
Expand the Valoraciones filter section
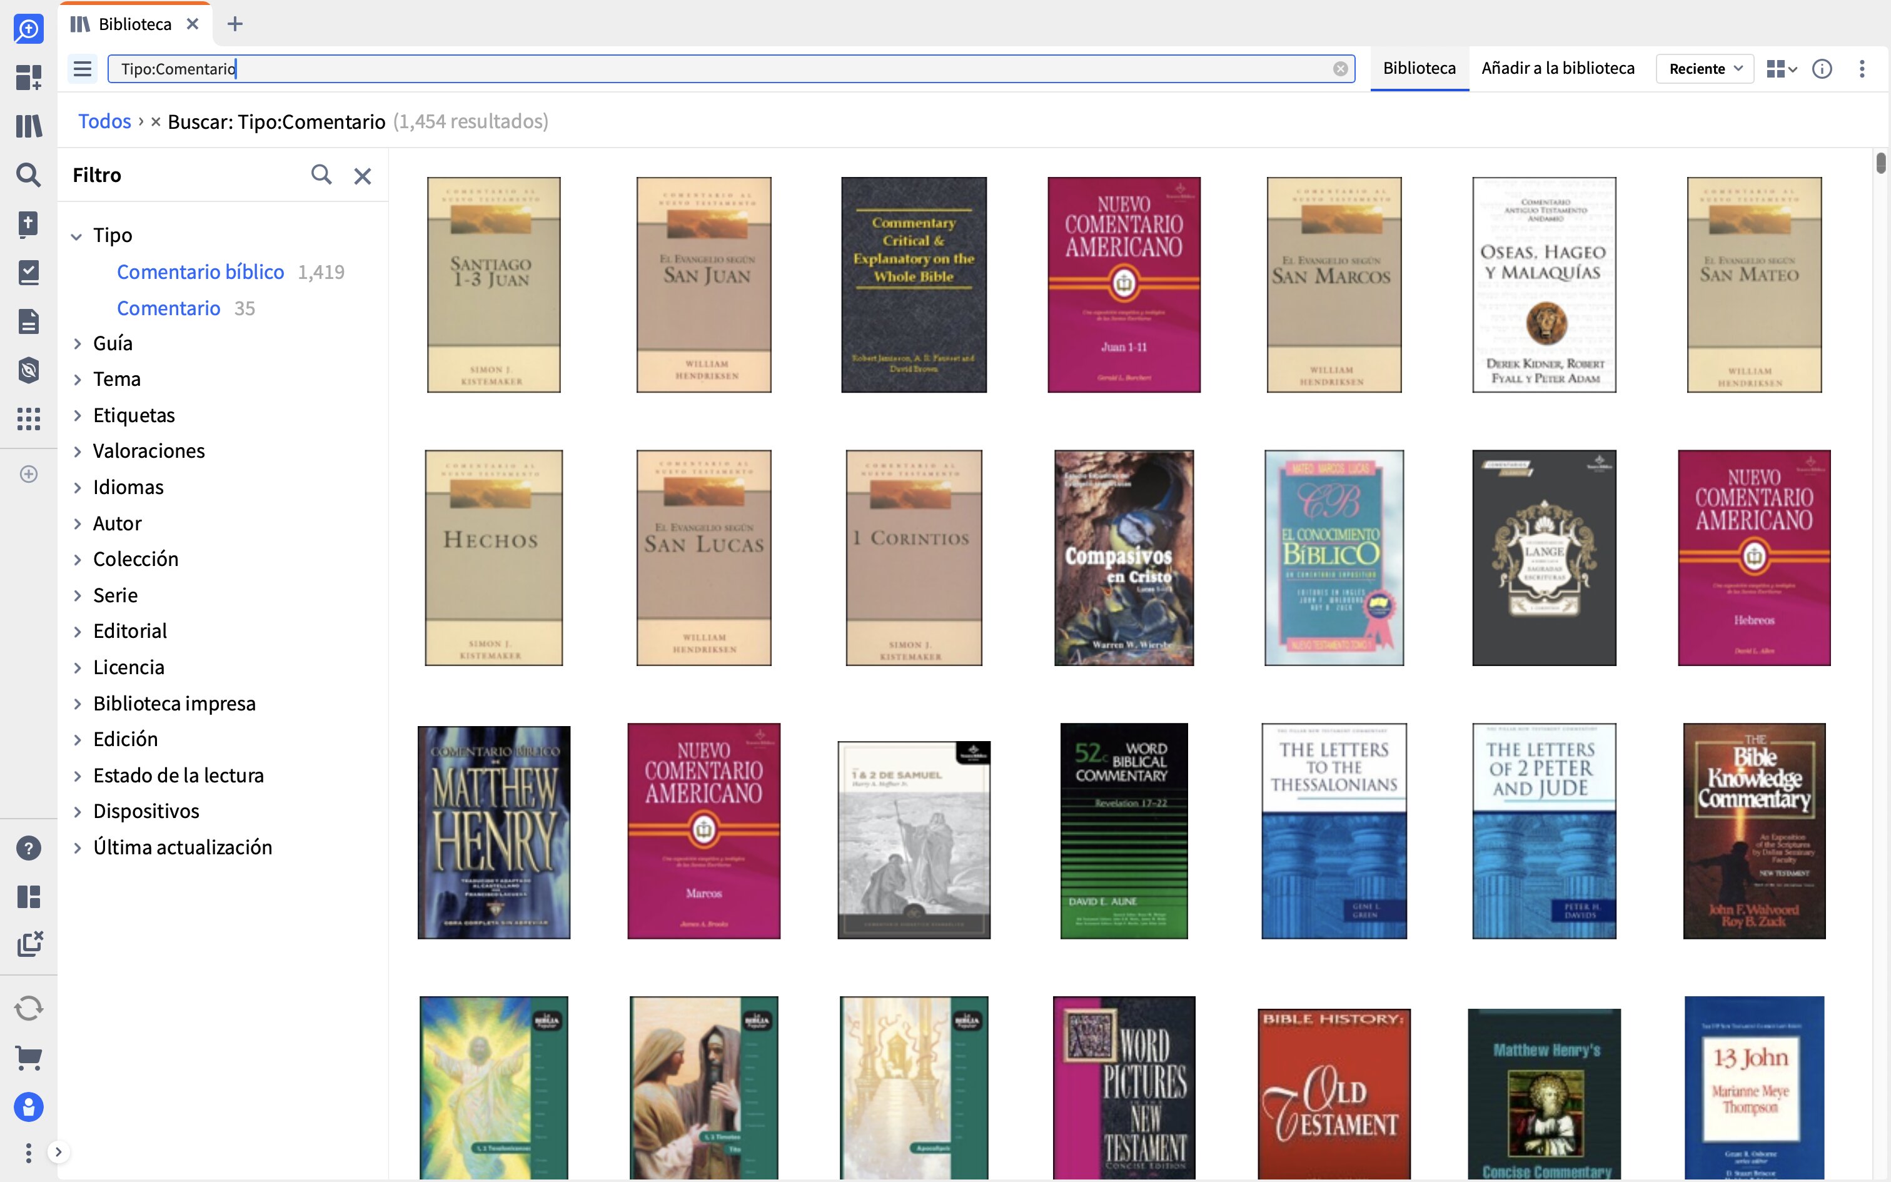[x=78, y=451]
